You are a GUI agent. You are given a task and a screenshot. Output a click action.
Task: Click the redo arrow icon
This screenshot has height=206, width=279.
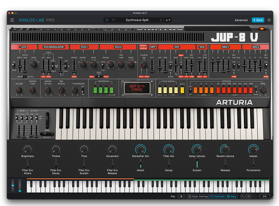[x=254, y=197]
